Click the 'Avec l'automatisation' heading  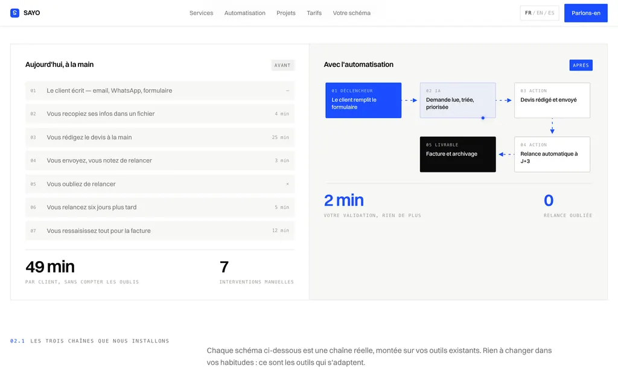(x=358, y=65)
